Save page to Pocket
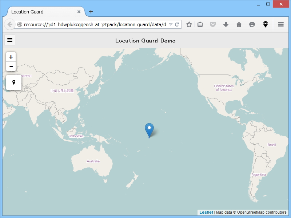291x218 pixels. [x=213, y=24]
